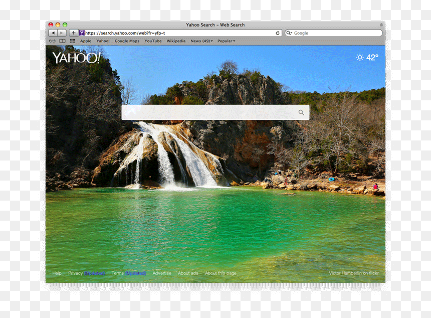Click the magnifier in the Google search field
431x318 pixels.
(289, 33)
